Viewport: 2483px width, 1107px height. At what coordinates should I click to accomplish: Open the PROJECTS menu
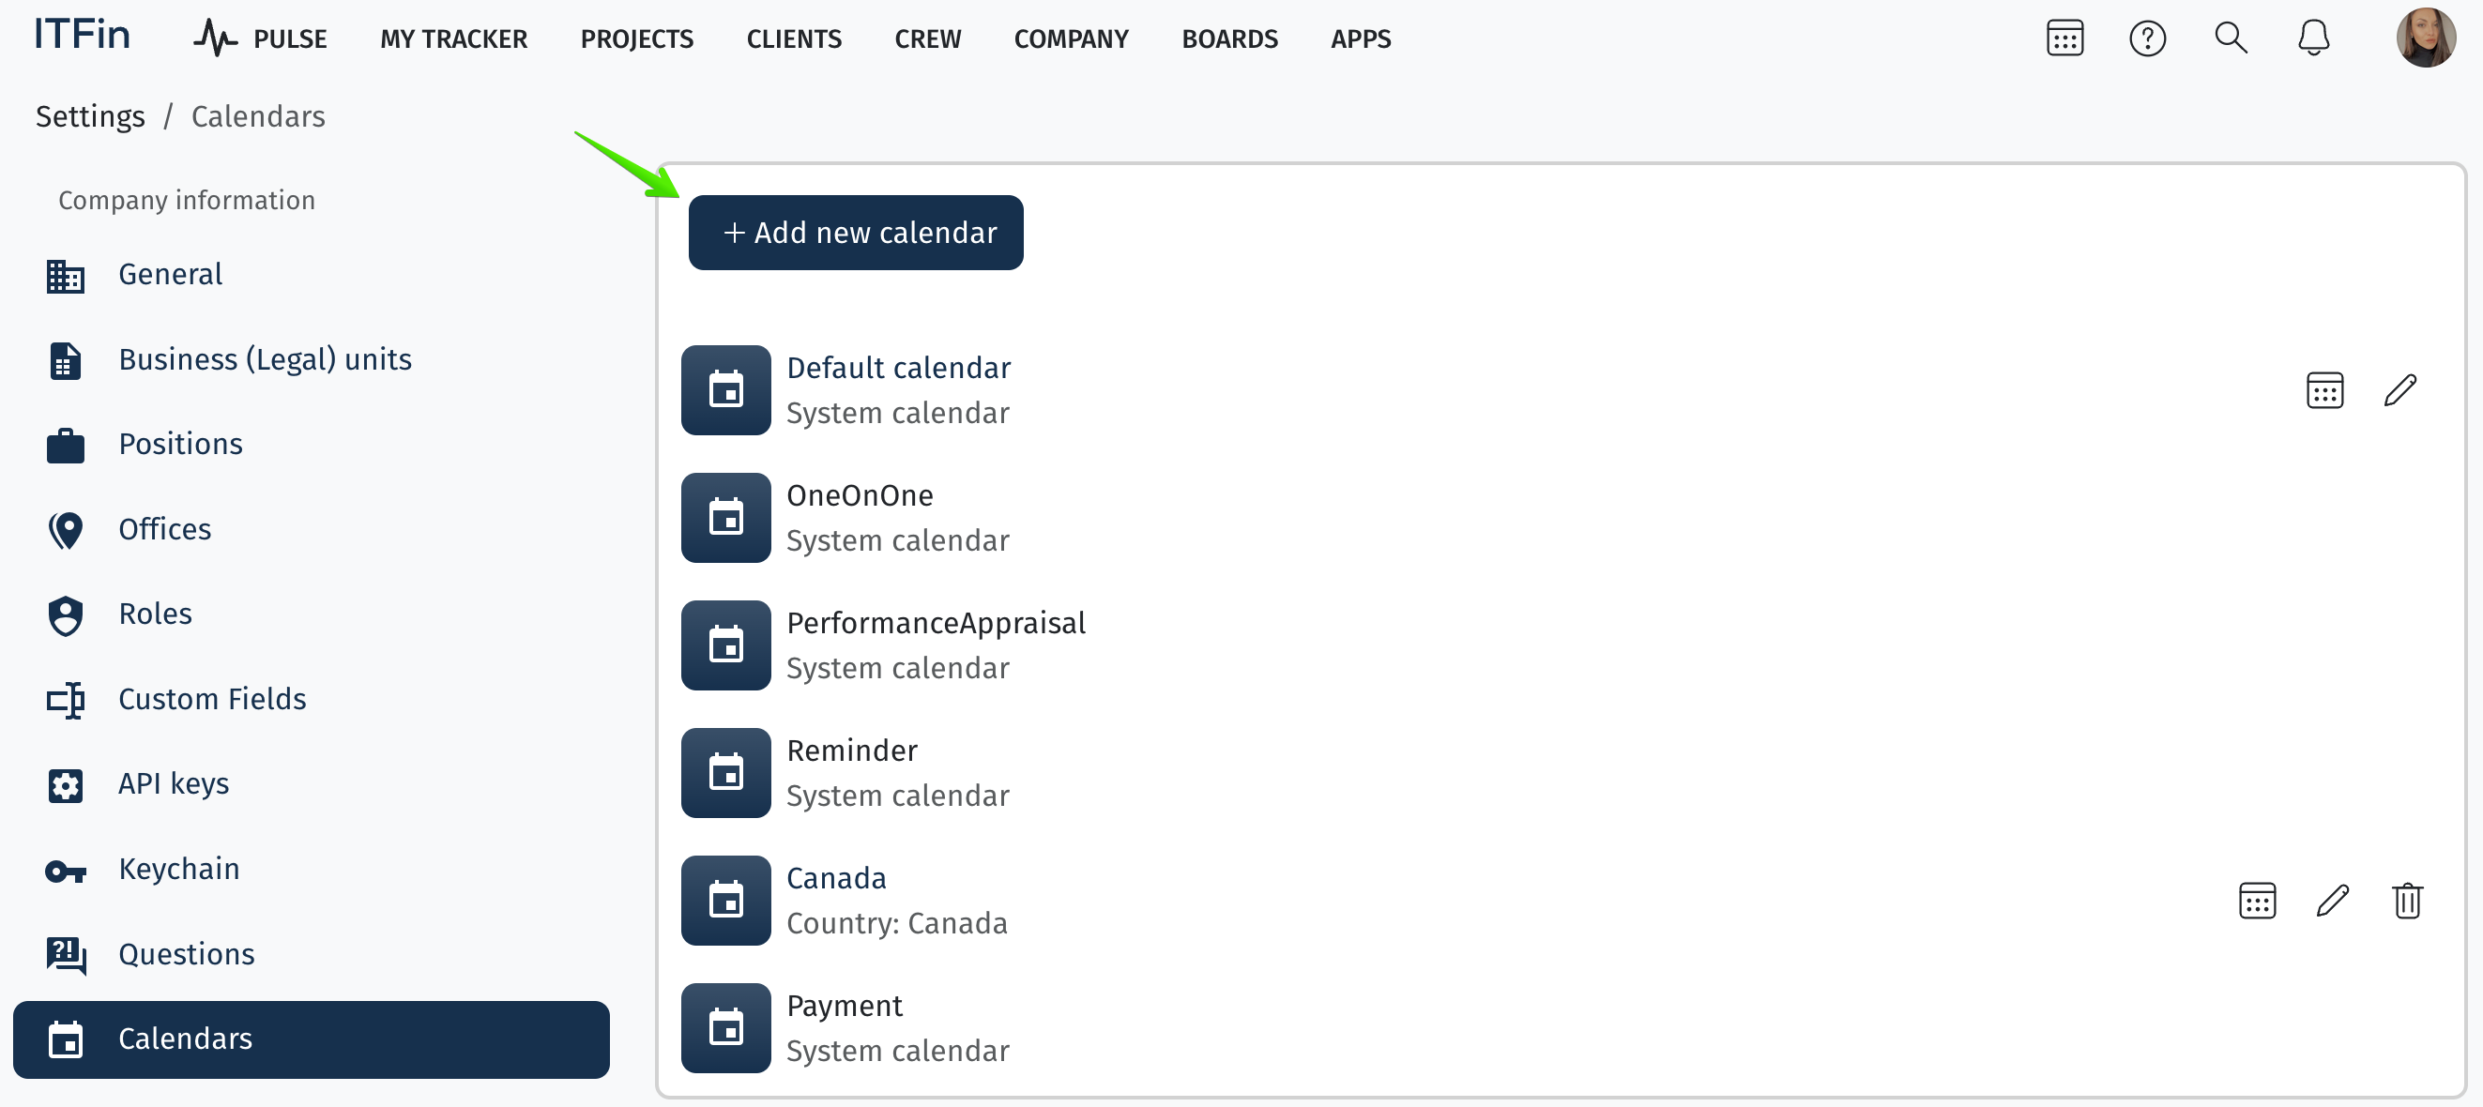point(636,38)
